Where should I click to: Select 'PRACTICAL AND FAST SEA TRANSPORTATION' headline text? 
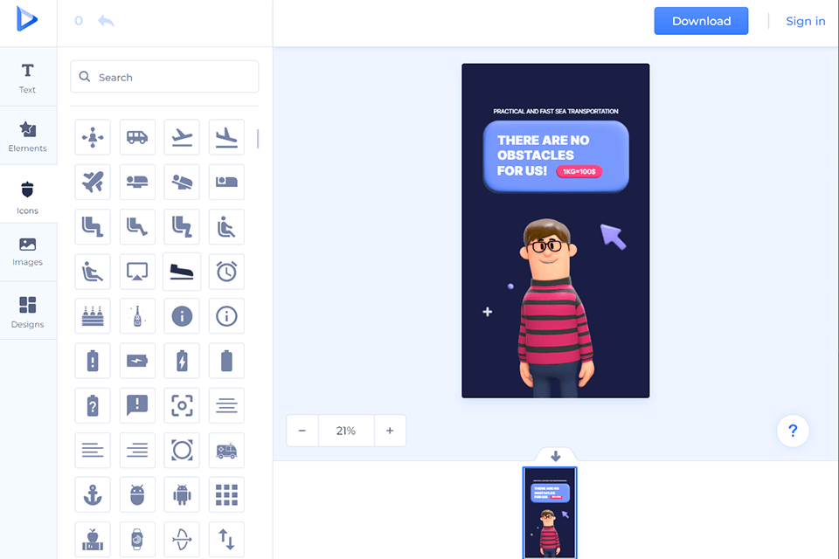click(556, 111)
